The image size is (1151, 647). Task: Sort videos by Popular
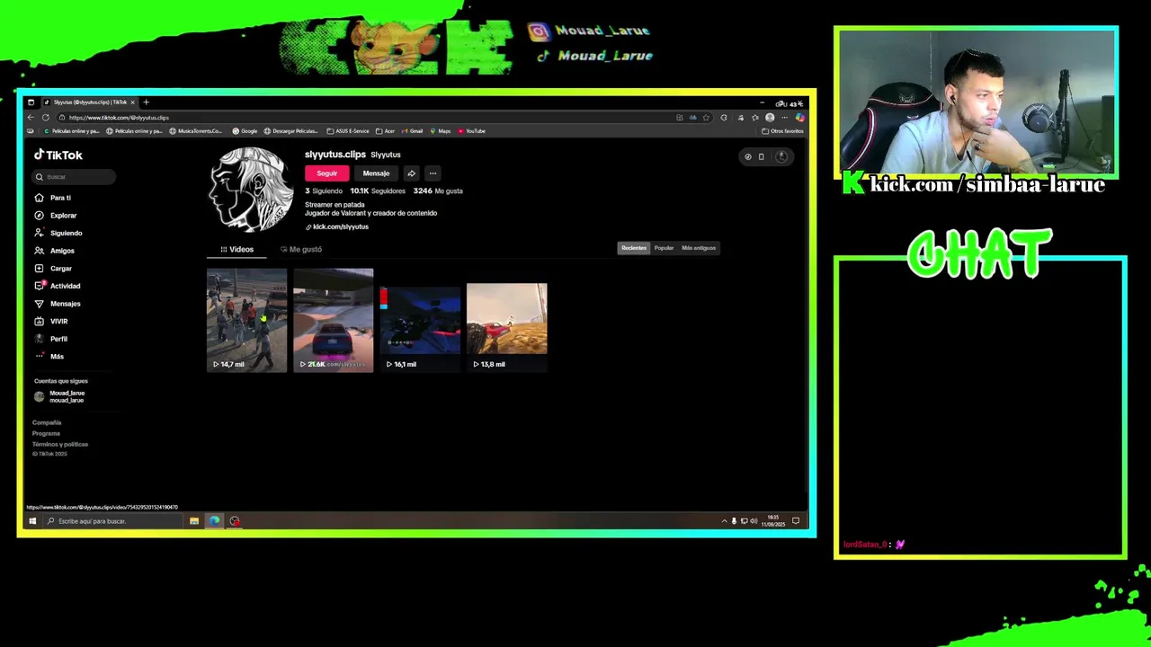664,248
